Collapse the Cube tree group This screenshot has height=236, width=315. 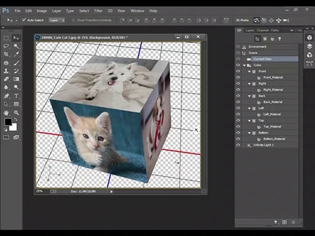(244, 65)
